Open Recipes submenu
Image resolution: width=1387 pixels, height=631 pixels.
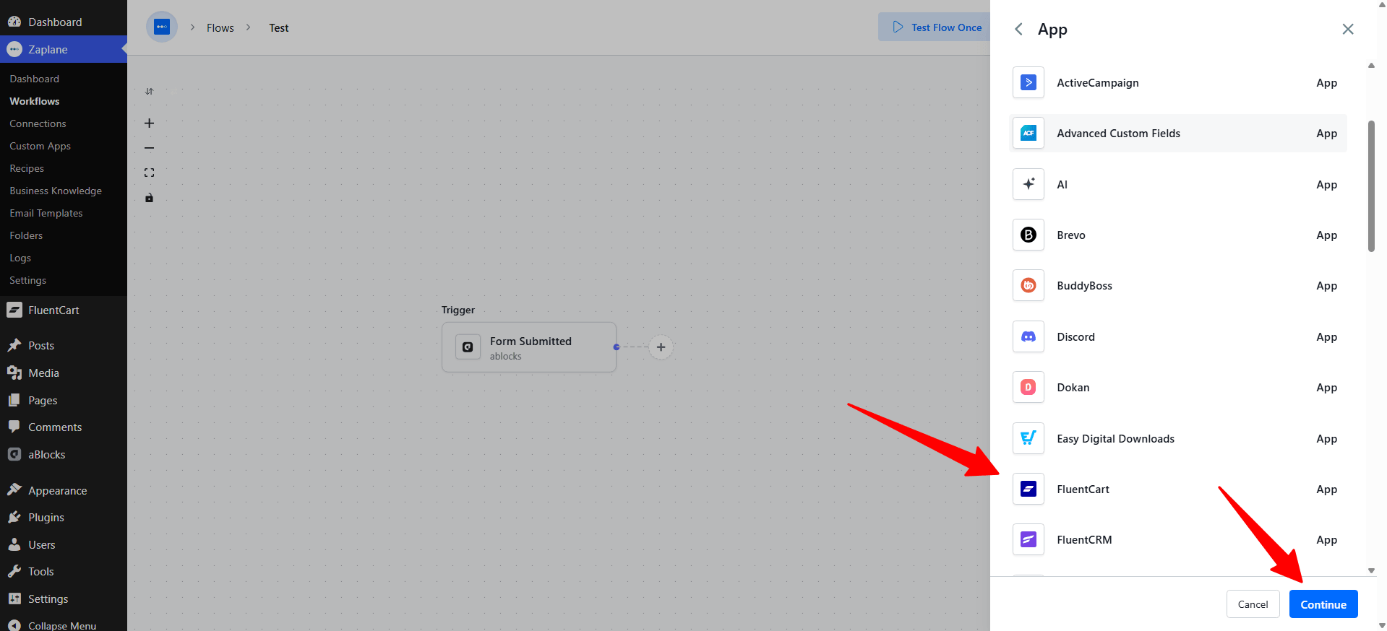[x=27, y=168]
